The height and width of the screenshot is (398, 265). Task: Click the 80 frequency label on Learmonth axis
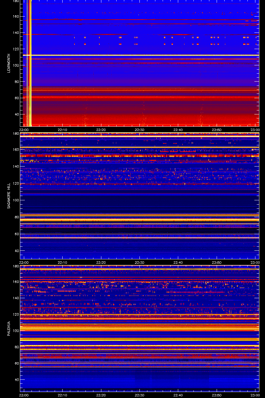(17, 82)
